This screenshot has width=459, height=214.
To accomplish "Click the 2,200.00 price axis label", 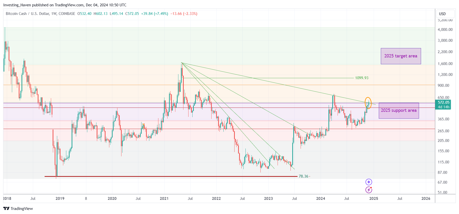I will coord(445,52).
